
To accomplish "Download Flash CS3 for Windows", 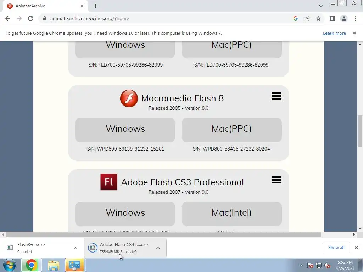I will [125, 214].
